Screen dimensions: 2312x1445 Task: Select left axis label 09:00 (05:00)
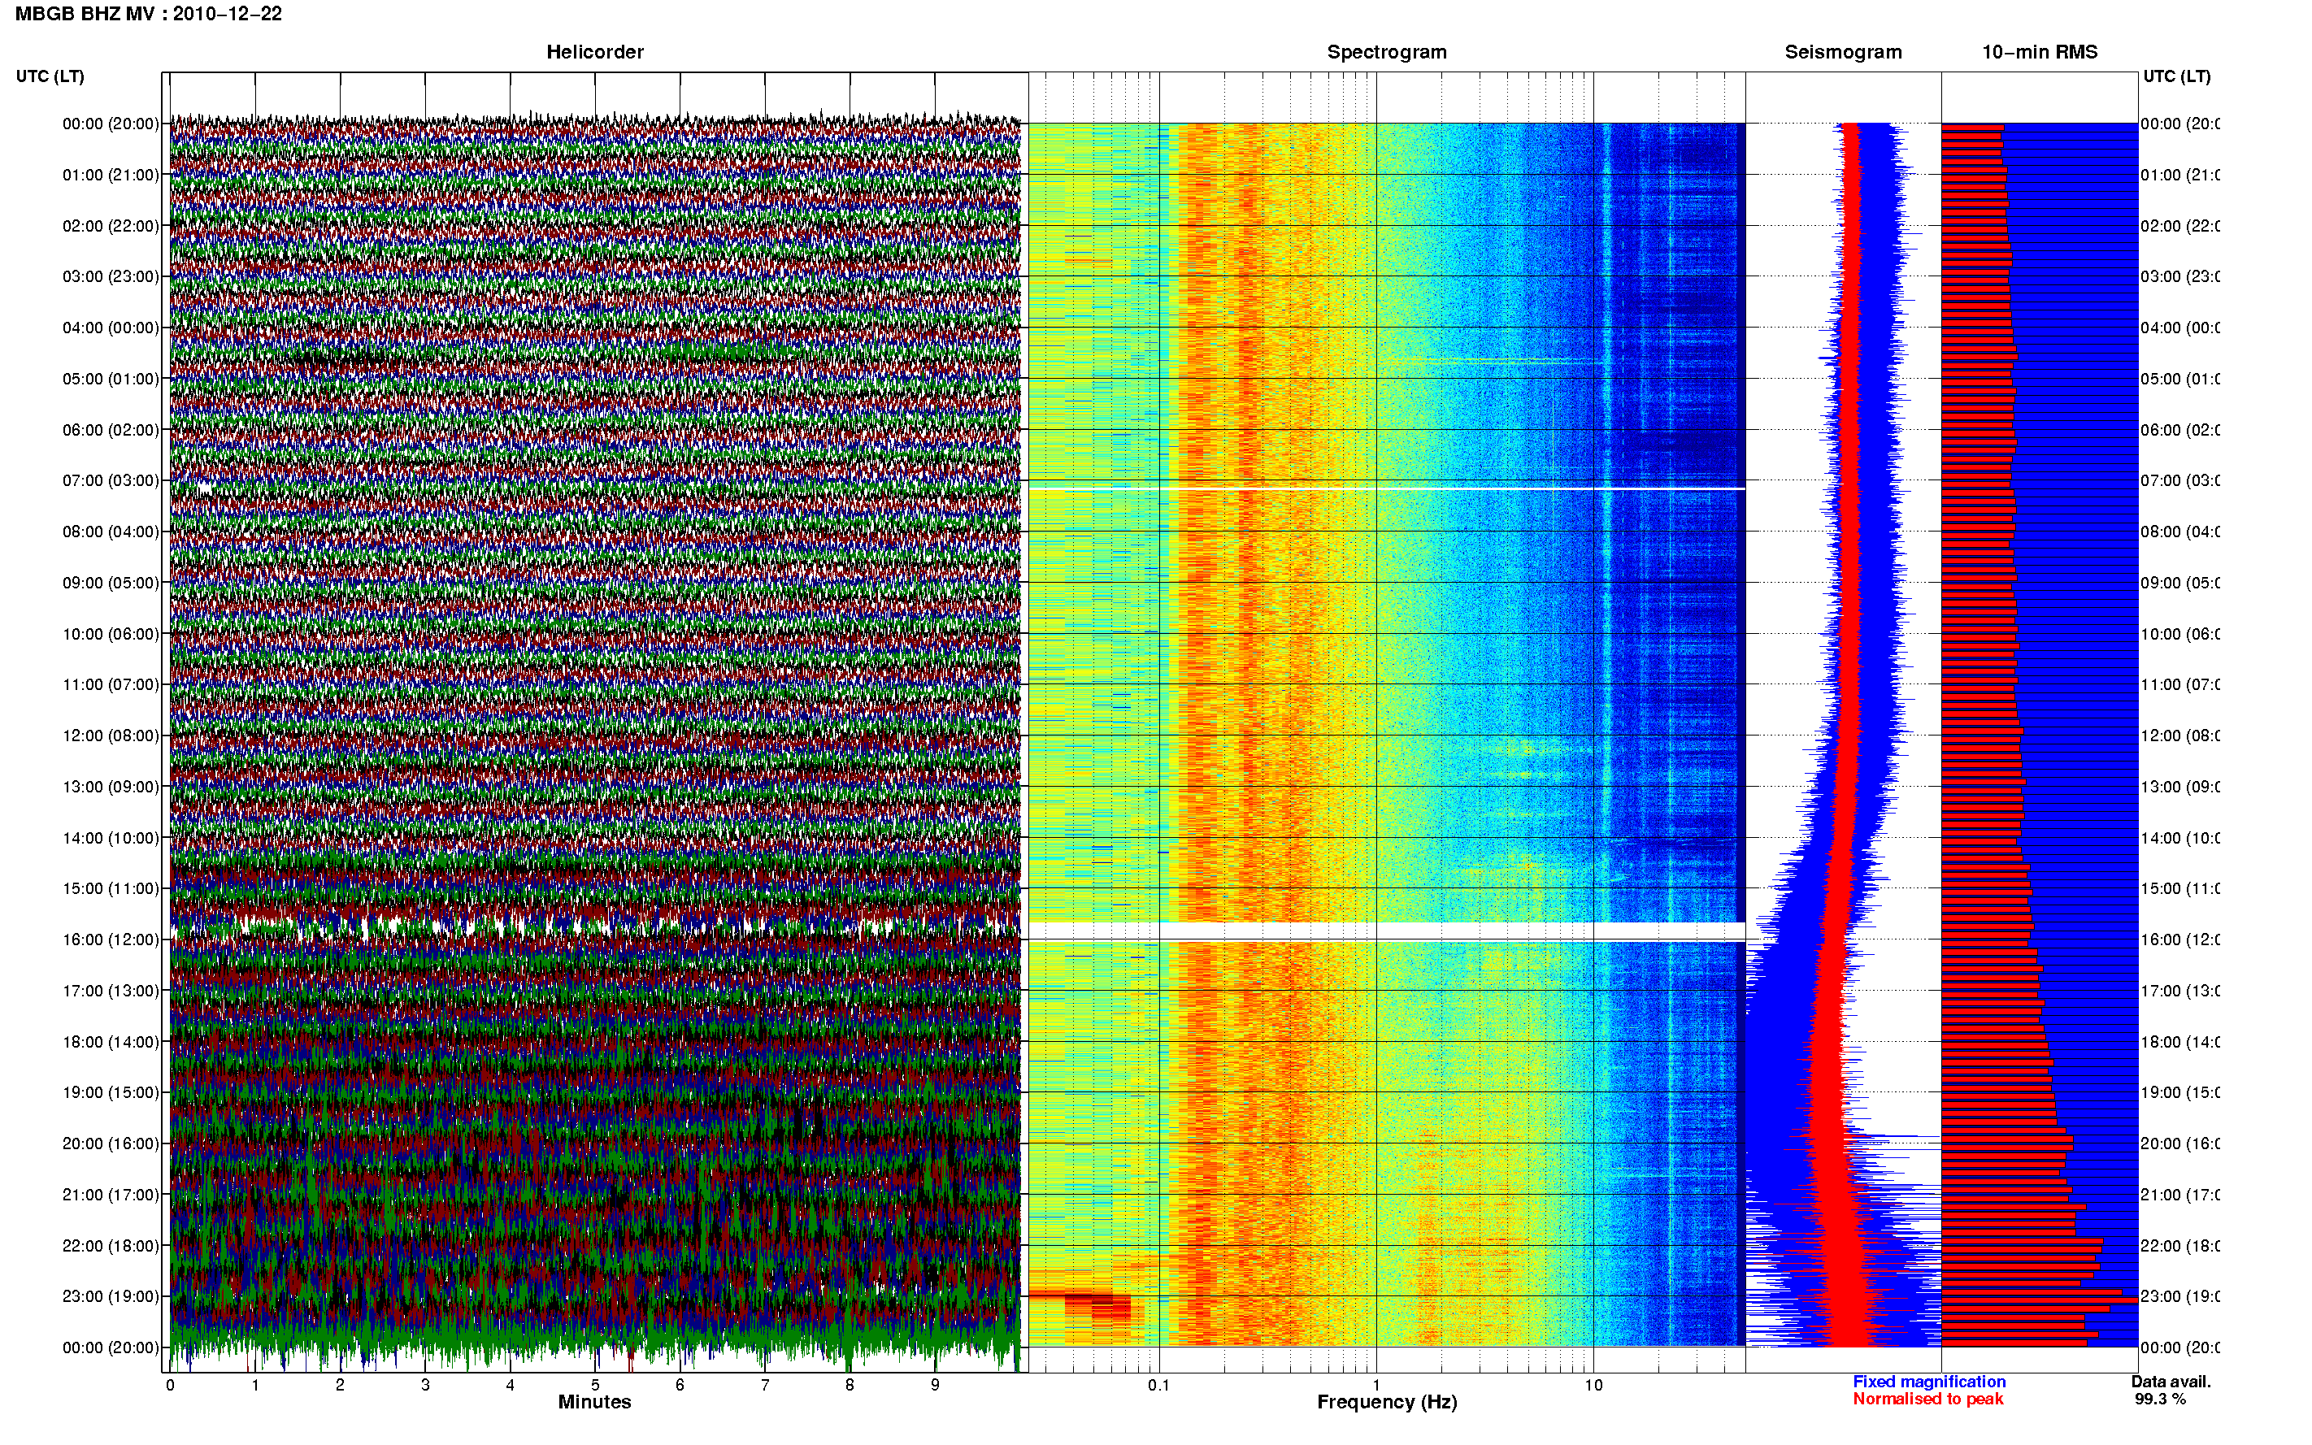[111, 582]
